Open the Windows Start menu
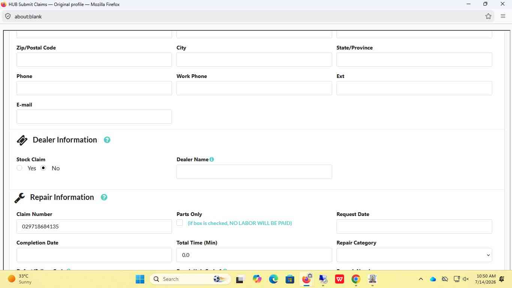The height and width of the screenshot is (288, 512). 140,279
